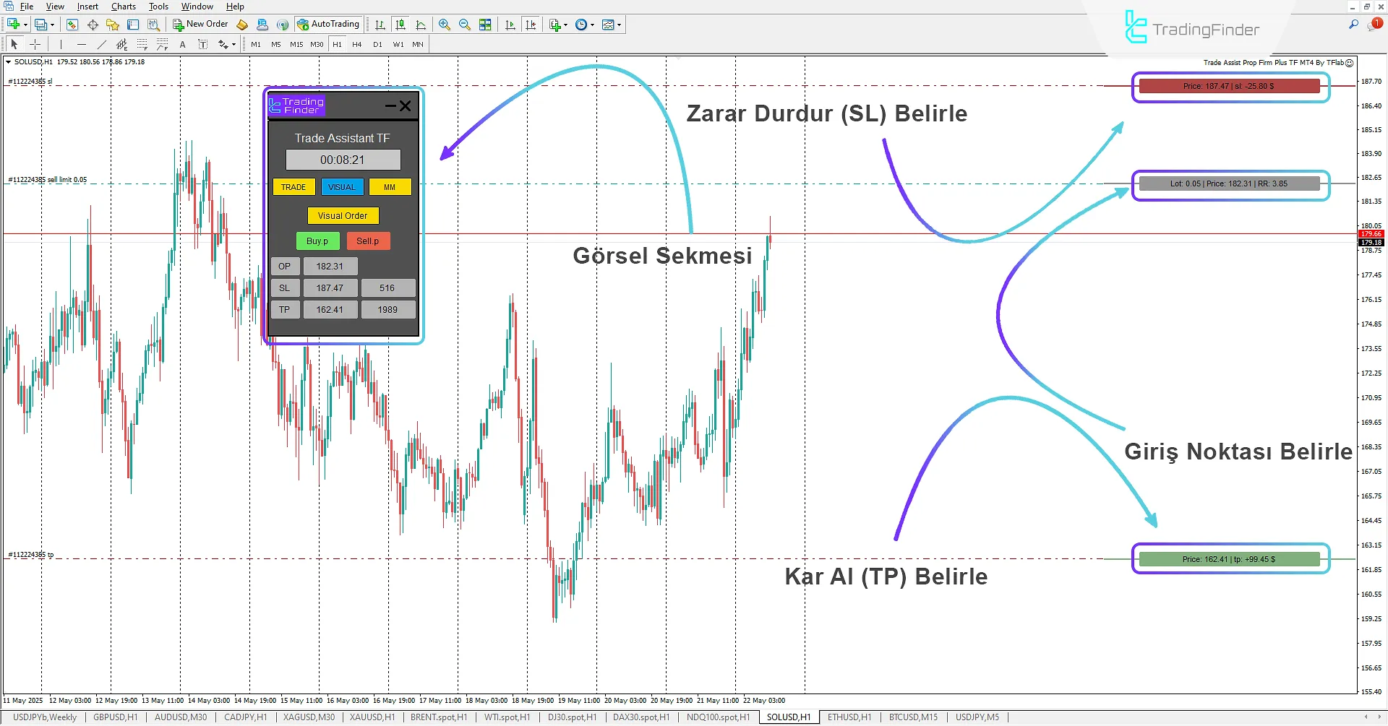Open the Tools menu
Image resolution: width=1388 pixels, height=726 pixels.
click(x=158, y=7)
